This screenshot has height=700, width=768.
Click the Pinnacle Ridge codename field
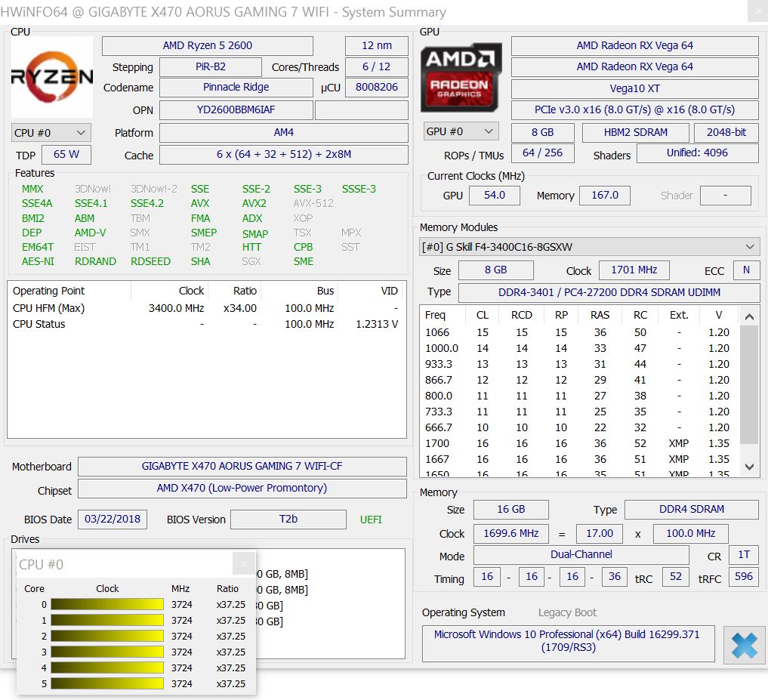(236, 87)
